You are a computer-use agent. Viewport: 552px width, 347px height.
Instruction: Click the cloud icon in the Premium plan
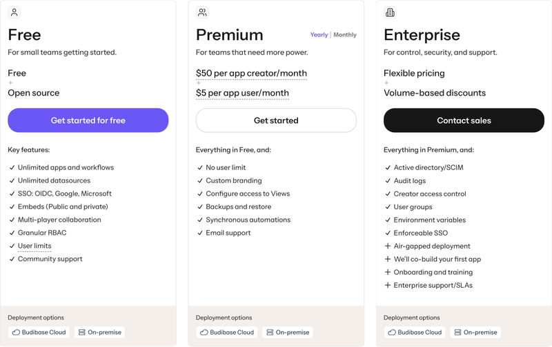tap(204, 333)
